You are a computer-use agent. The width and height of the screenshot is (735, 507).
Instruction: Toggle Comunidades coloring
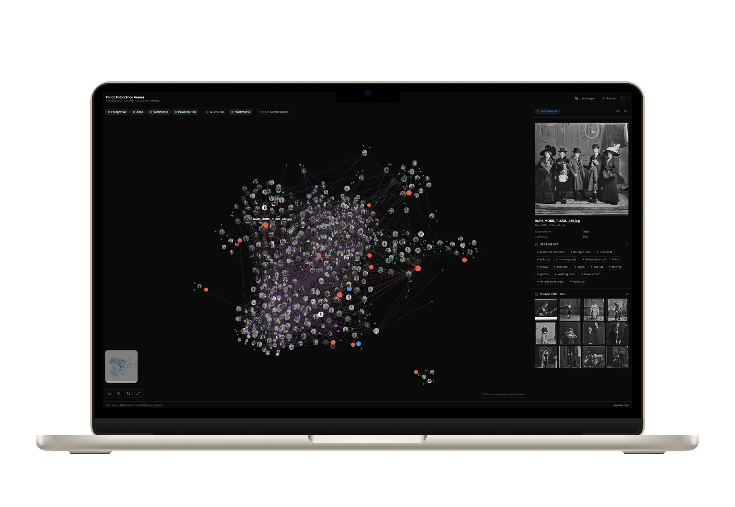click(274, 112)
